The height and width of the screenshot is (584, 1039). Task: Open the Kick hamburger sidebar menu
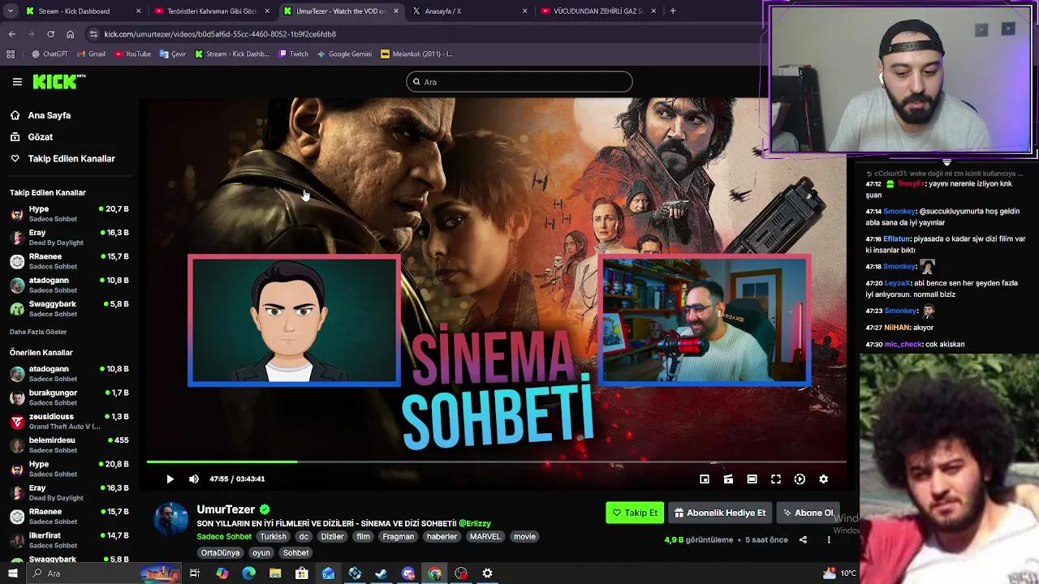tap(17, 82)
